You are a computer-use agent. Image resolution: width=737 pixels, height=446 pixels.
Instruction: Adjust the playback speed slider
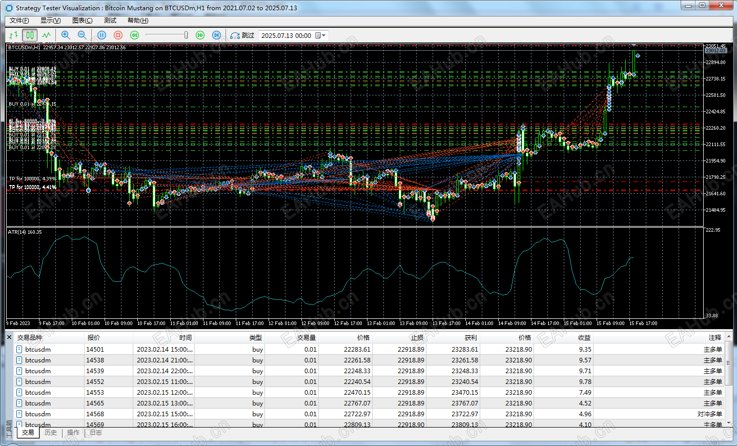[186, 35]
